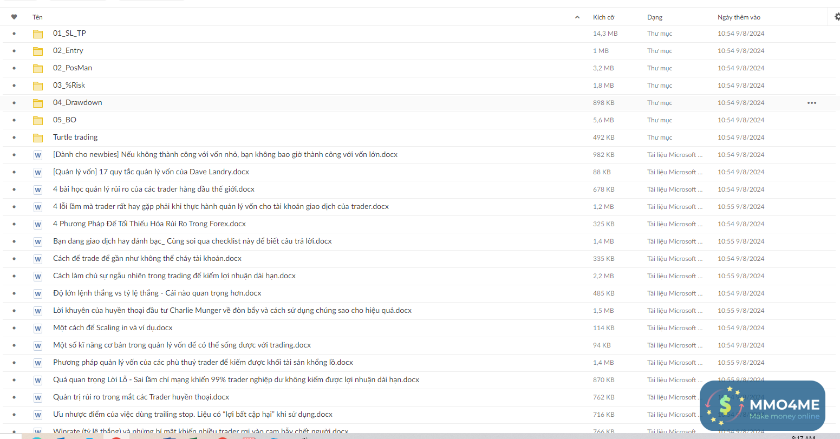The width and height of the screenshot is (840, 439).
Task: Click Word icon of 'Một cách để Scaling in' file
Action: (38, 329)
